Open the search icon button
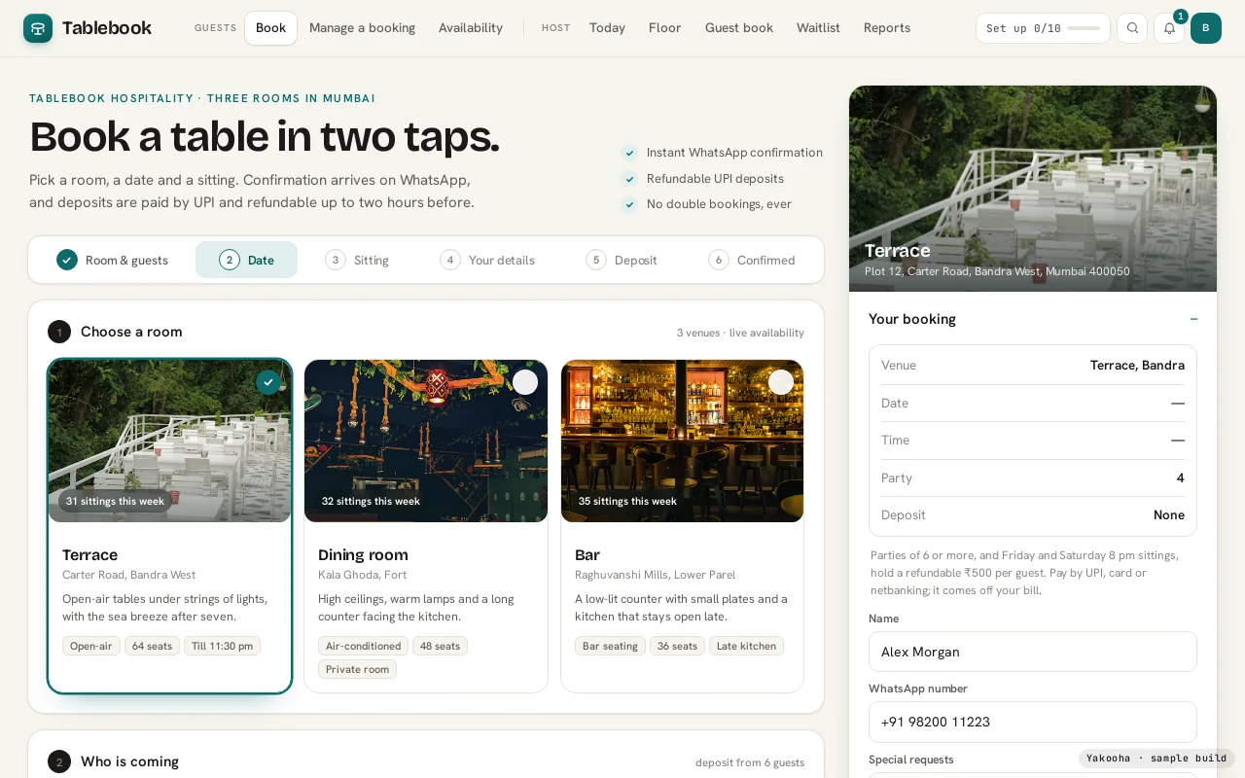The height and width of the screenshot is (778, 1245). pos(1132,28)
